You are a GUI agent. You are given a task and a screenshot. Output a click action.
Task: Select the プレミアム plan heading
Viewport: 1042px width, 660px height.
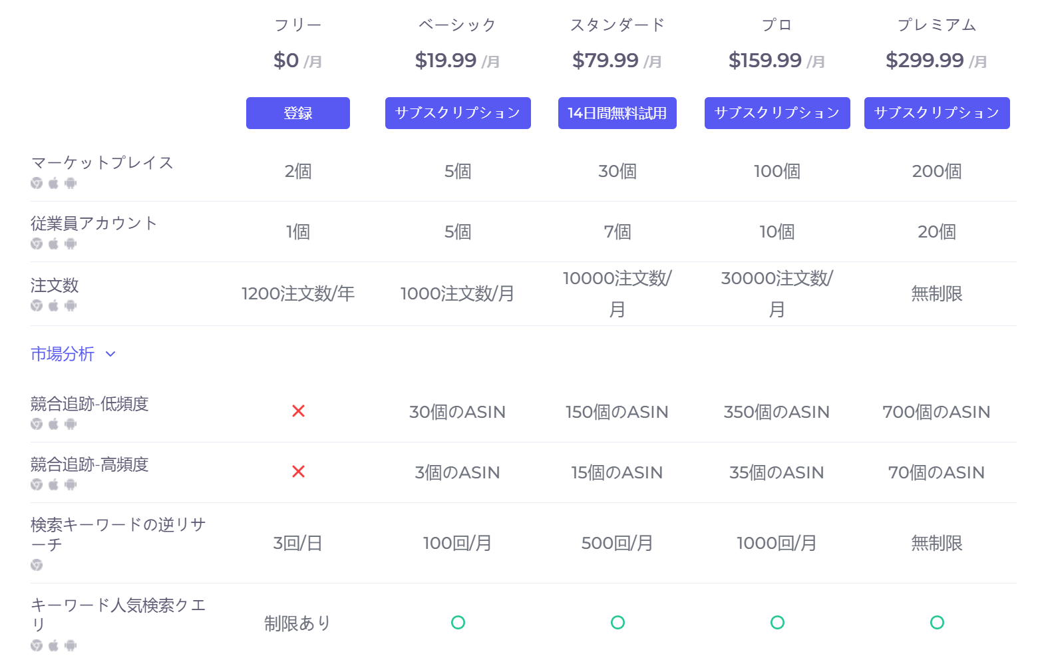click(x=937, y=25)
